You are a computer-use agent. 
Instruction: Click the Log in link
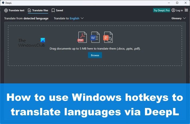click(x=179, y=10)
